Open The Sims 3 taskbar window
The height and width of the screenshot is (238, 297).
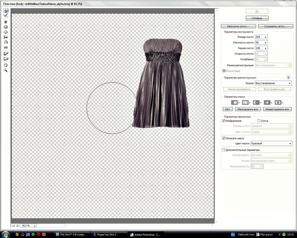[71, 235]
